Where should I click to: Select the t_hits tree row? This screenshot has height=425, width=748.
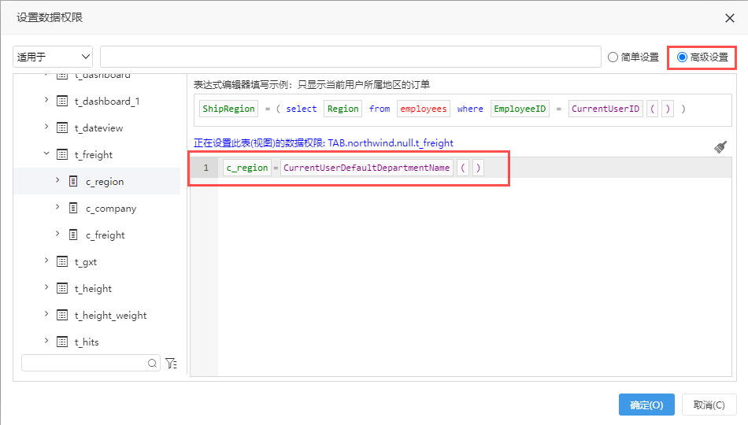97,342
